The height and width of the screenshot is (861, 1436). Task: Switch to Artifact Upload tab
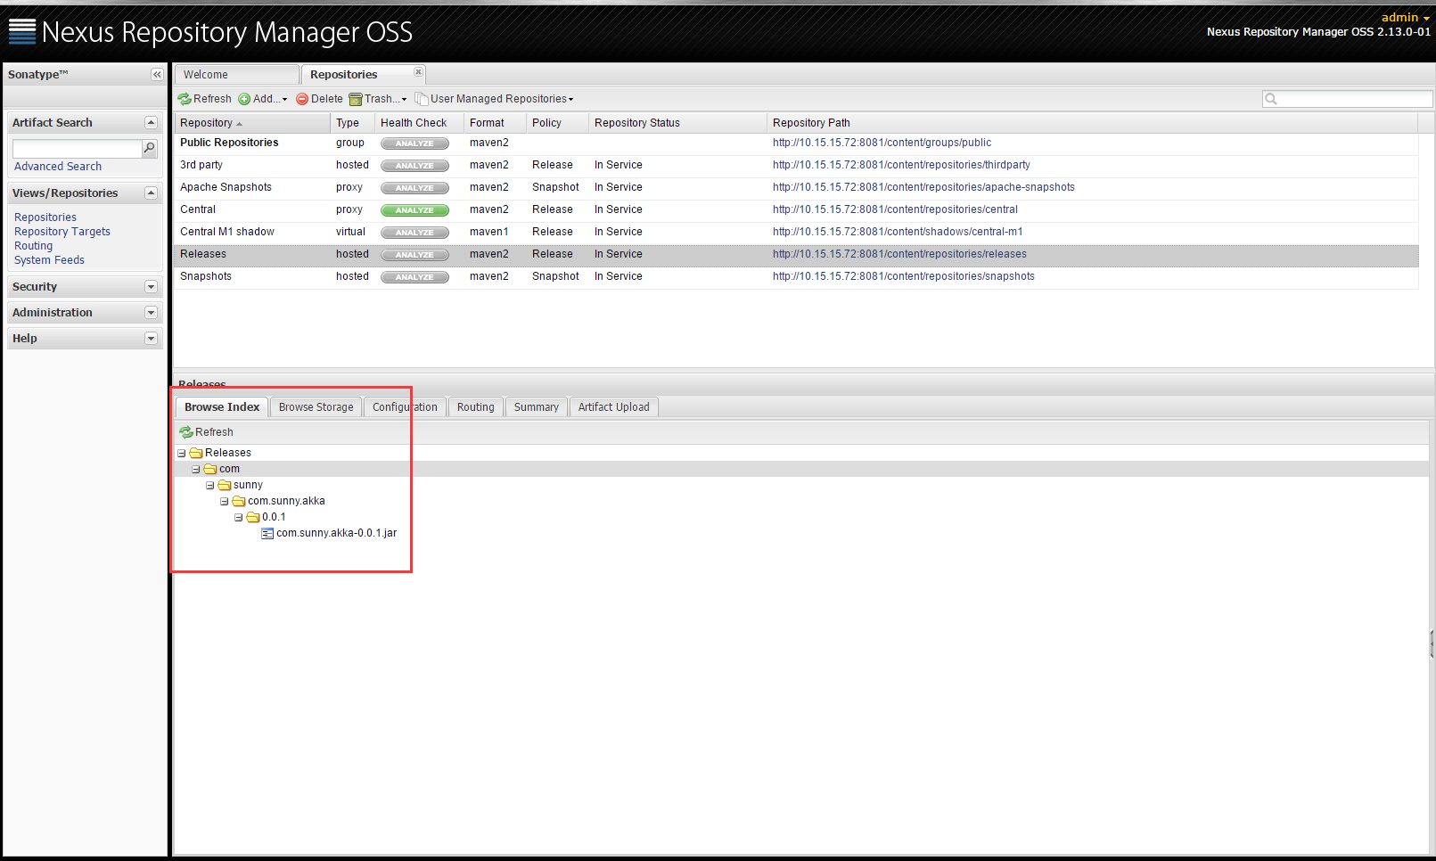click(x=613, y=407)
